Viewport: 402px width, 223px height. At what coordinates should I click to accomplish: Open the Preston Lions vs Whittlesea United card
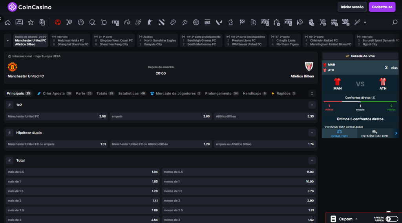[245, 40]
